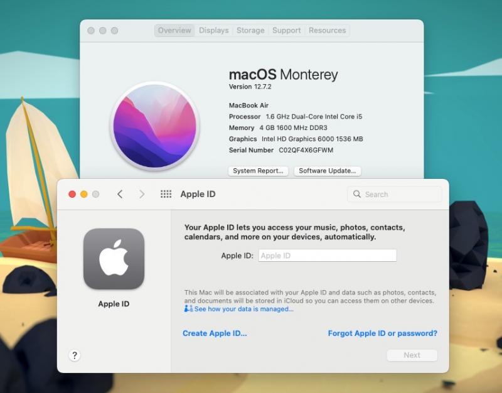The width and height of the screenshot is (502, 393).
Task: Click the macOS Monterey logo image
Action: 155,126
